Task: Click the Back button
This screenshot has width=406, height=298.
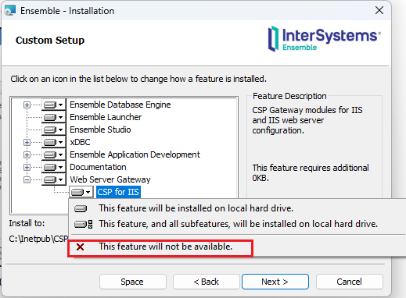Action: pyautogui.click(x=207, y=282)
